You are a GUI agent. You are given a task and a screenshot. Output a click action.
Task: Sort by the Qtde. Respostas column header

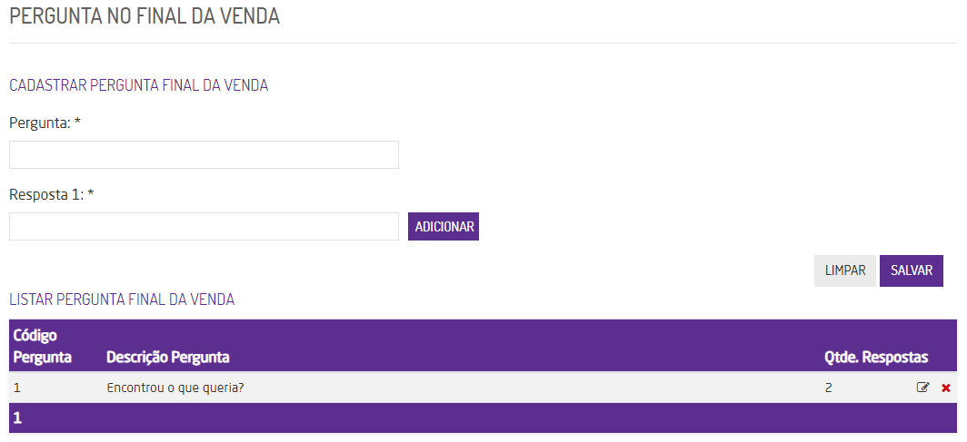click(875, 357)
